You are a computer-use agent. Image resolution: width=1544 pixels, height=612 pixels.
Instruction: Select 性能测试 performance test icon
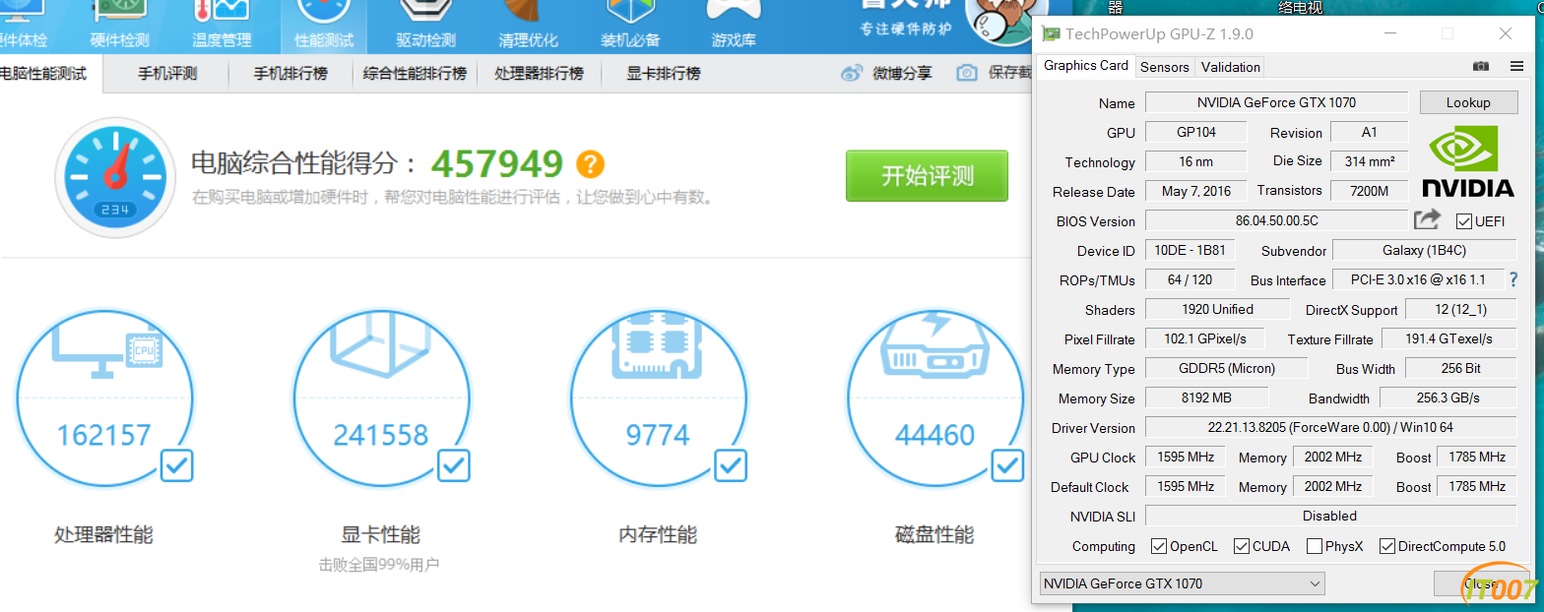point(324,26)
